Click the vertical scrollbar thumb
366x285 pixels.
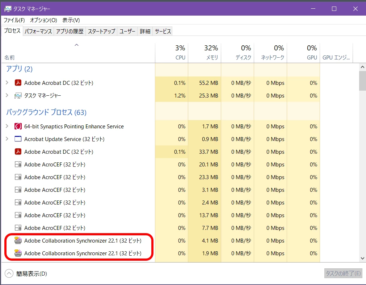pyautogui.click(x=362, y=80)
